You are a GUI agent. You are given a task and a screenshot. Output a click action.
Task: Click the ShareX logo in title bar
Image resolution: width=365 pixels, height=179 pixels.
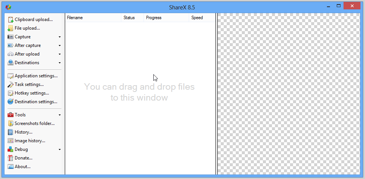[x=8, y=7]
